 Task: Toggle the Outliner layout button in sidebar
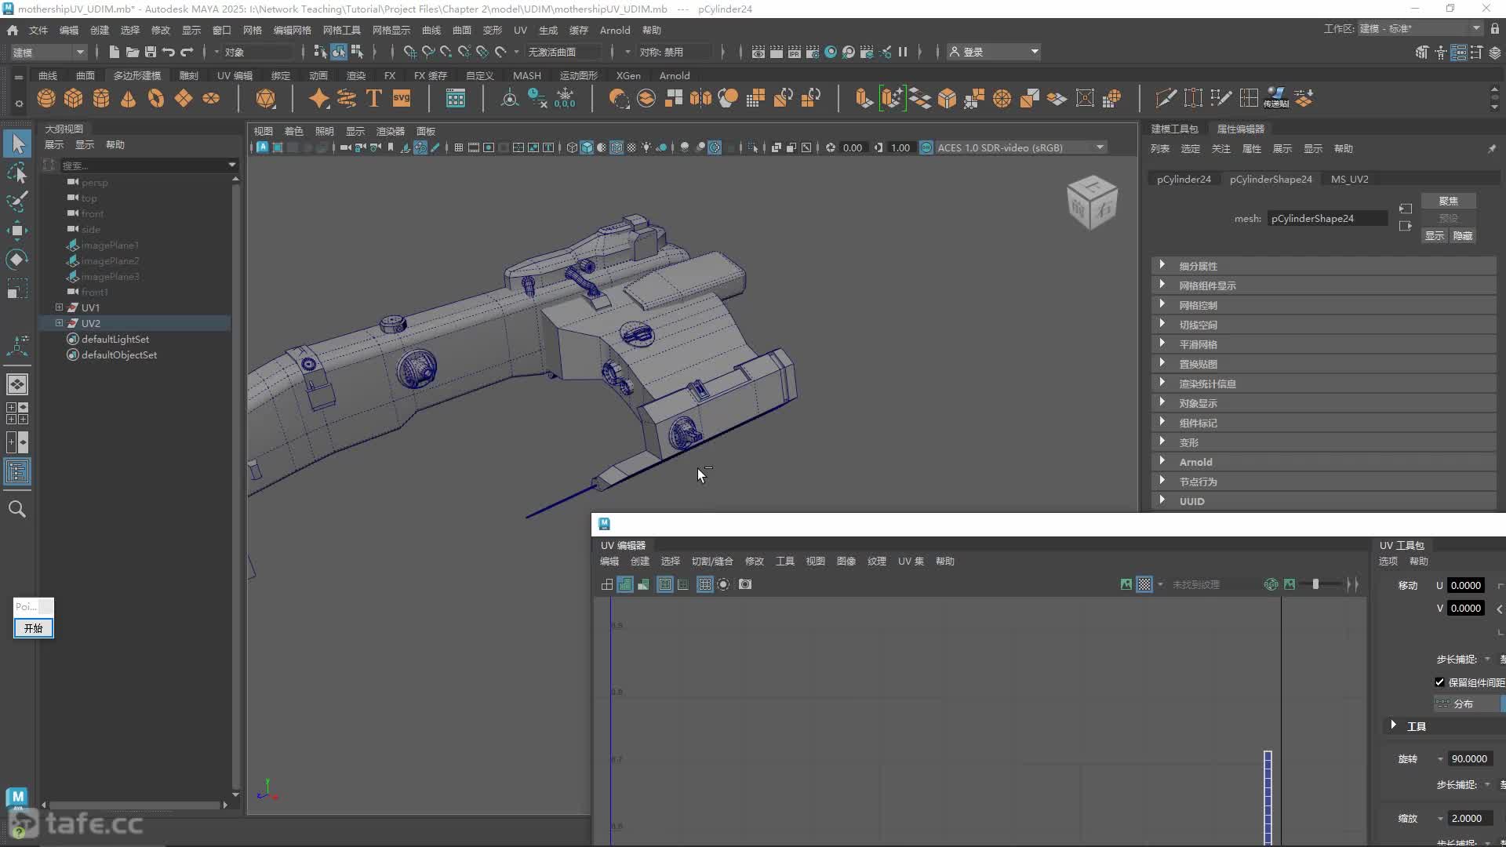tap(17, 471)
